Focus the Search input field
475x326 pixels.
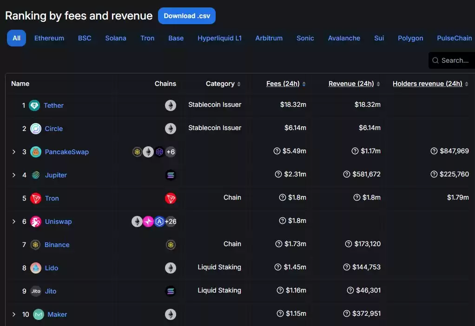coord(452,60)
